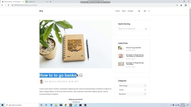
Task: Open Task View on the taskbar
Action: (46, 105)
